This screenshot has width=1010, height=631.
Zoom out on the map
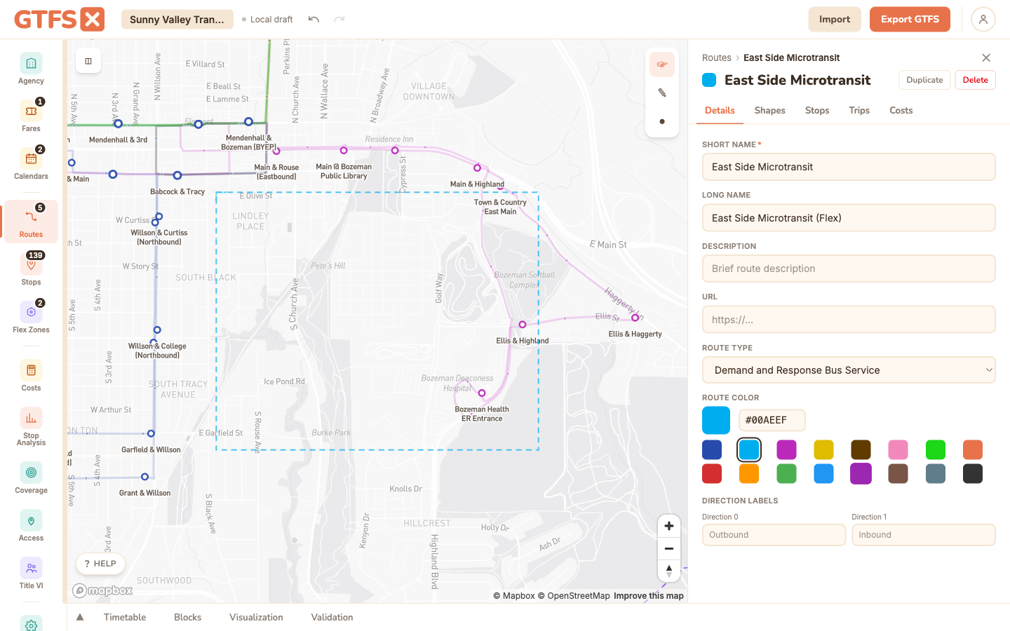point(669,548)
